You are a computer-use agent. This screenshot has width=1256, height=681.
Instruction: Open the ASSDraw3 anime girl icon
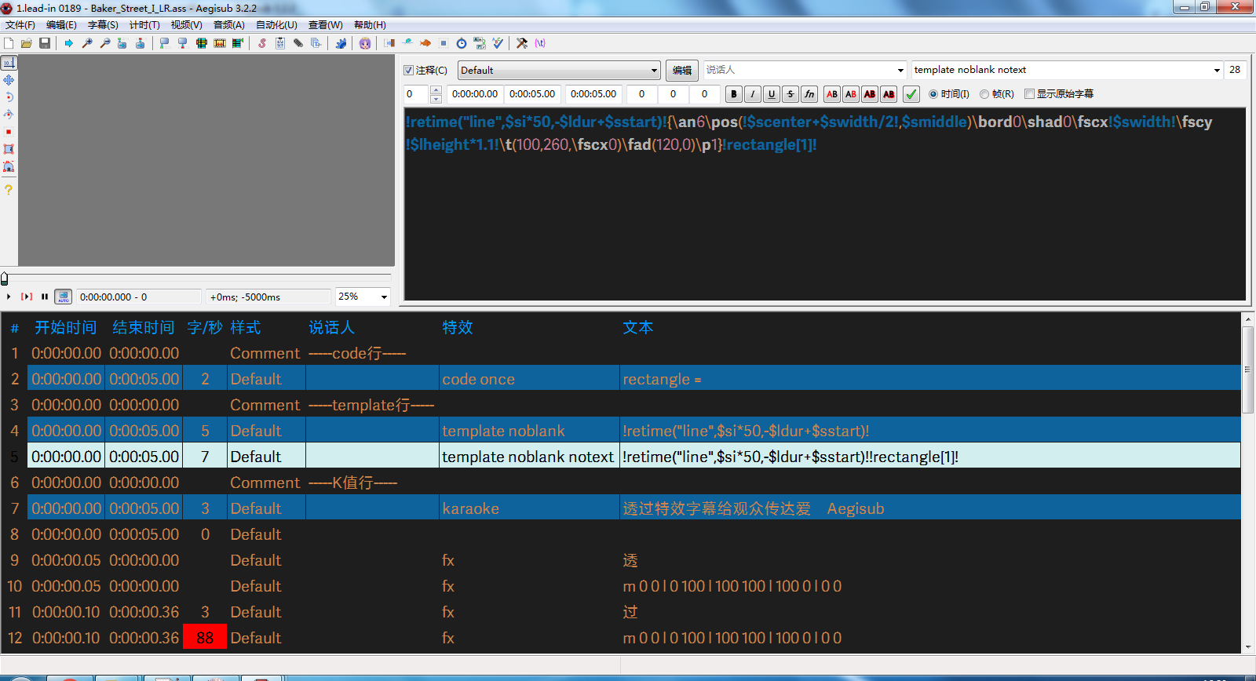pyautogui.click(x=365, y=43)
